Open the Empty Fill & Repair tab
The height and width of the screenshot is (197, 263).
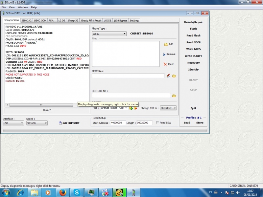pyautogui.click(x=91, y=20)
